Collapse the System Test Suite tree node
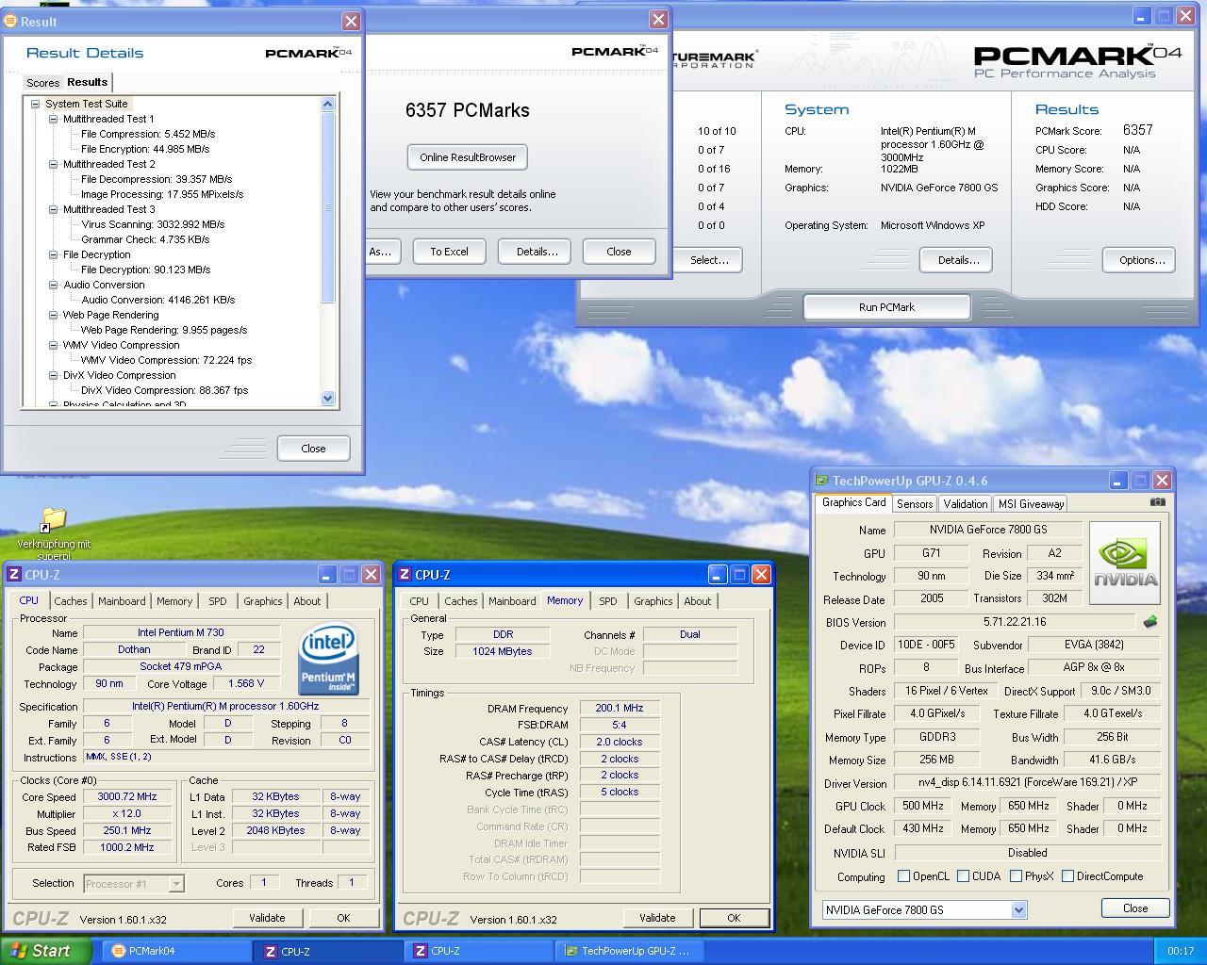This screenshot has width=1207, height=965. tap(35, 104)
